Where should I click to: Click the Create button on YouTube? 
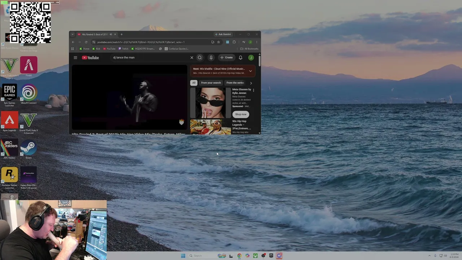coord(227,58)
